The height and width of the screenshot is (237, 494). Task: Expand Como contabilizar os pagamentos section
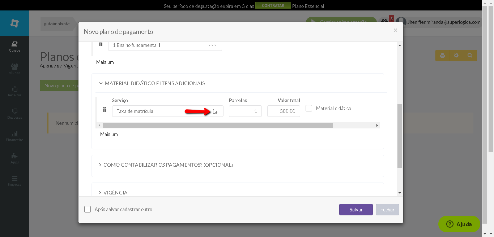[166, 165]
